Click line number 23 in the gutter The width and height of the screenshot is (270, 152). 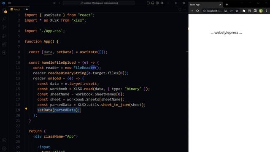click(18, 131)
